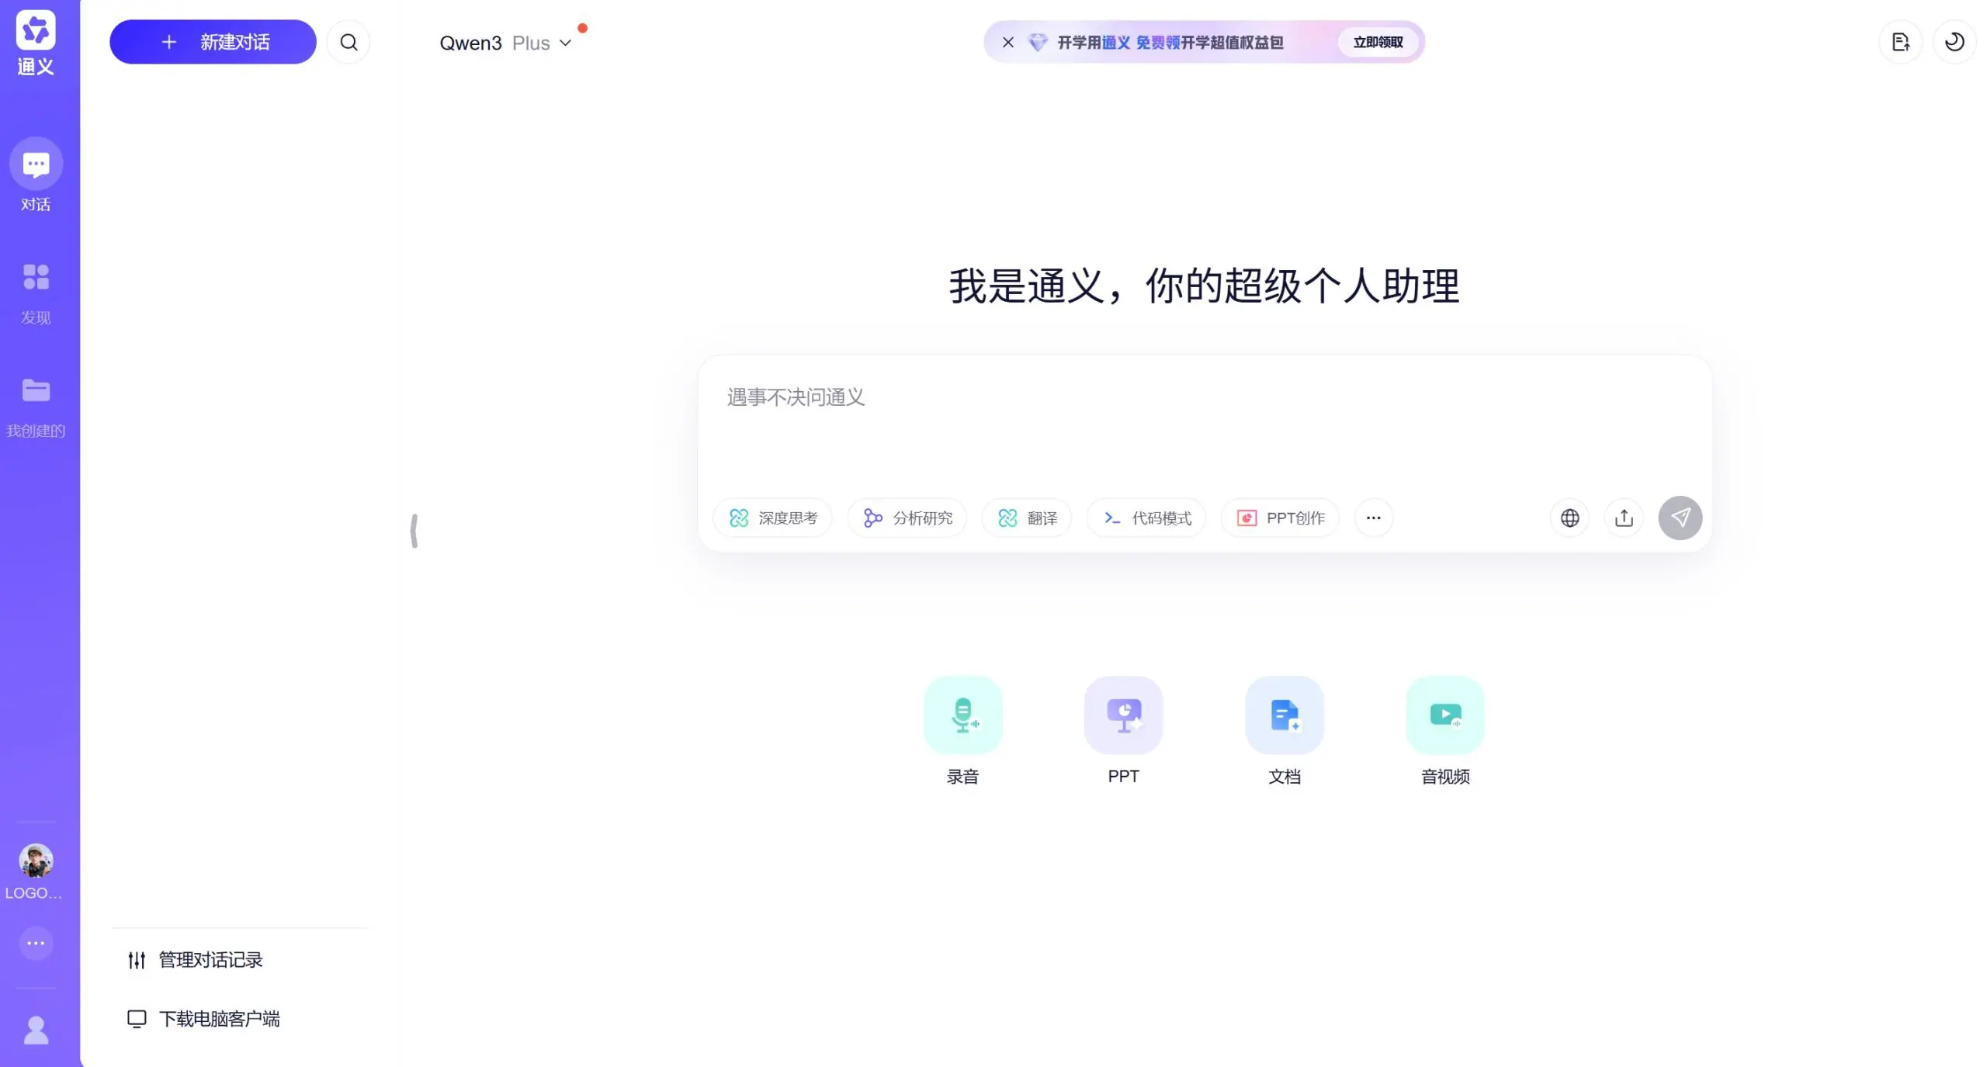Enable 分析研究 analysis research mode

(907, 518)
